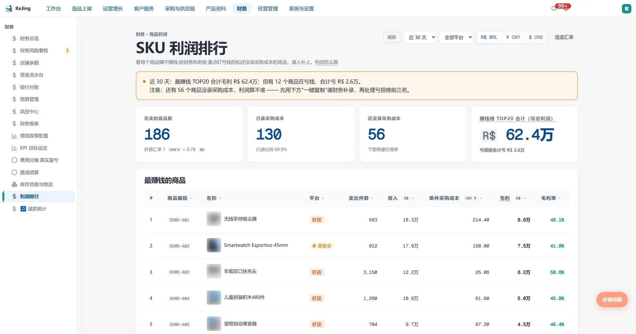636x334 pixels.
Task: Click the 赚钱榜 TOP20 合计 label
Action: [517, 119]
